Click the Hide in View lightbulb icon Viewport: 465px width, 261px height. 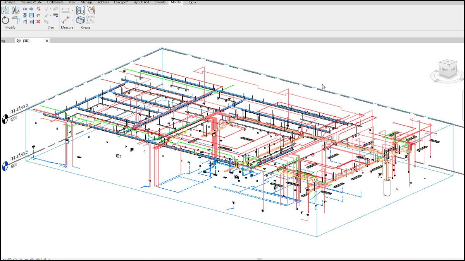[x=46, y=9]
